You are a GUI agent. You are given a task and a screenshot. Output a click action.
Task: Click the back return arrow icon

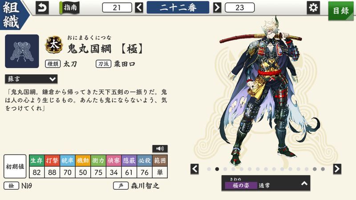[42, 8]
